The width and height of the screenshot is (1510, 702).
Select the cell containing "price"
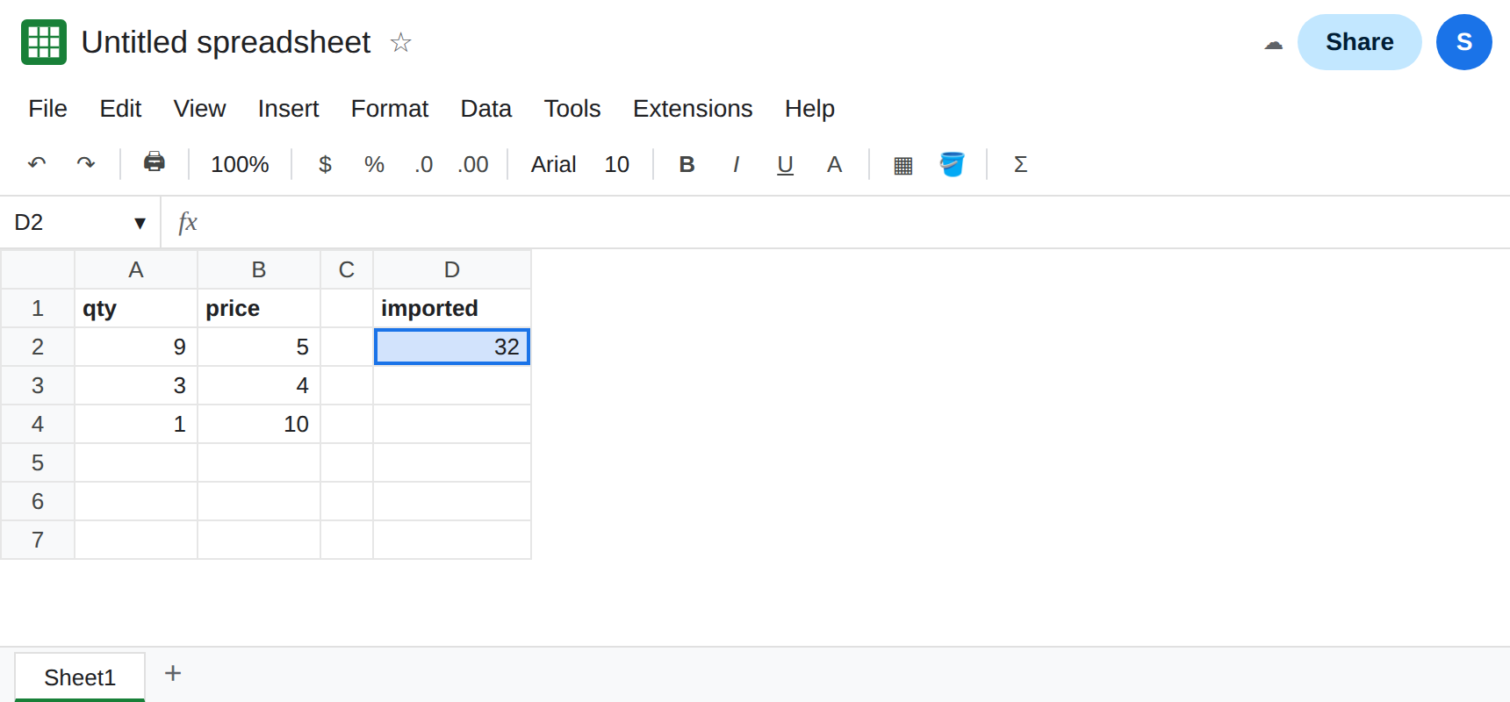tap(259, 308)
